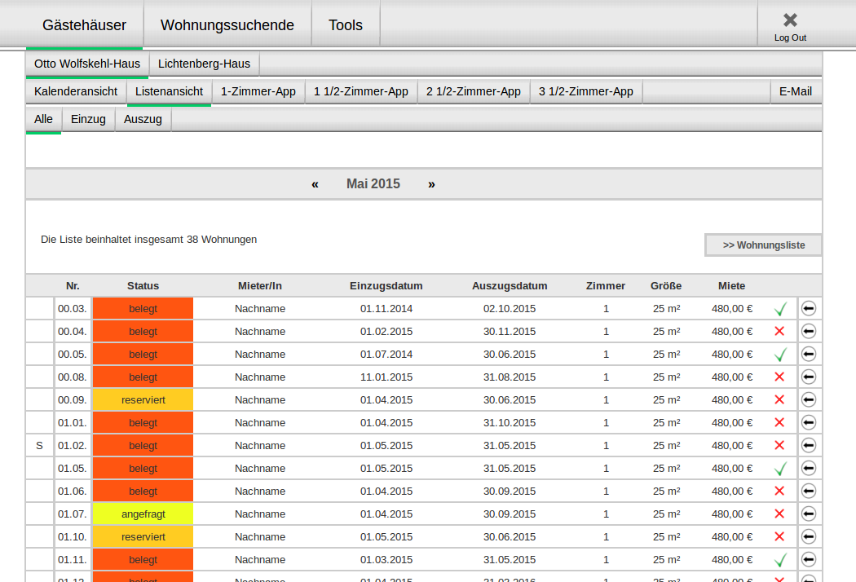
Task: Filter by 2 1/2-Zimmer-App tab
Action: [474, 91]
